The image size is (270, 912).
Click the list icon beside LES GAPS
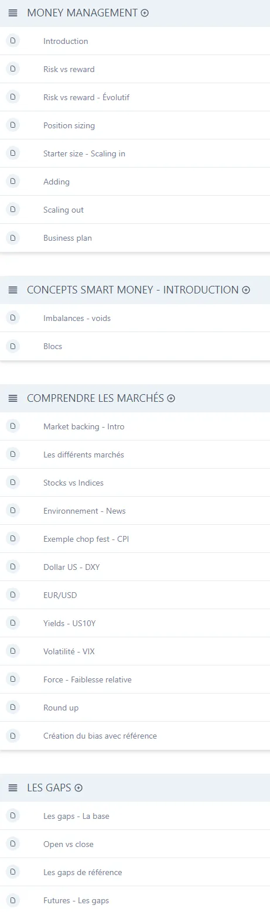pos(13,788)
